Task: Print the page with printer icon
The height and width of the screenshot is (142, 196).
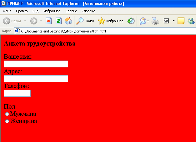Action: [x=155, y=21]
